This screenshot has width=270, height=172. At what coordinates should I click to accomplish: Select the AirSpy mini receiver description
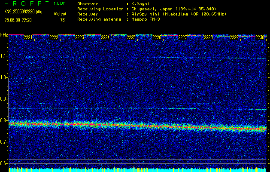[179, 14]
